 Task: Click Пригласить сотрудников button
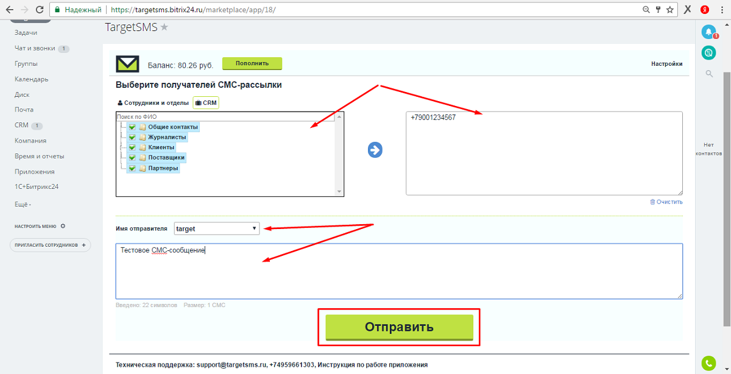pos(51,245)
